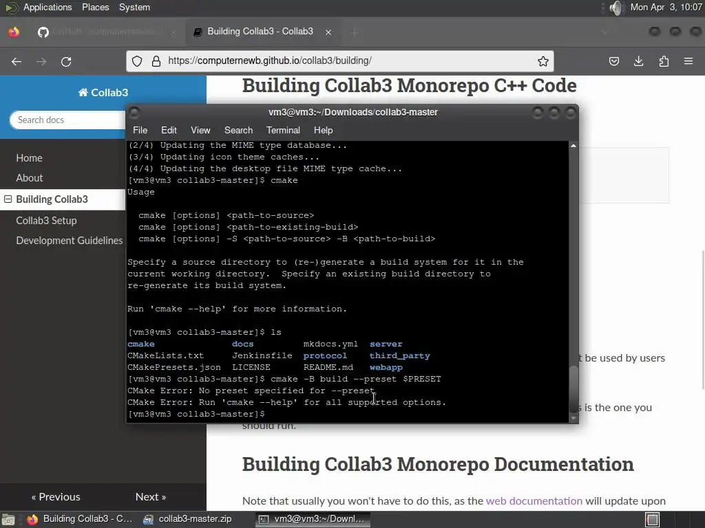The height and width of the screenshot is (528, 705).
Task: Reload the page with the refresh icon
Action: [x=66, y=61]
